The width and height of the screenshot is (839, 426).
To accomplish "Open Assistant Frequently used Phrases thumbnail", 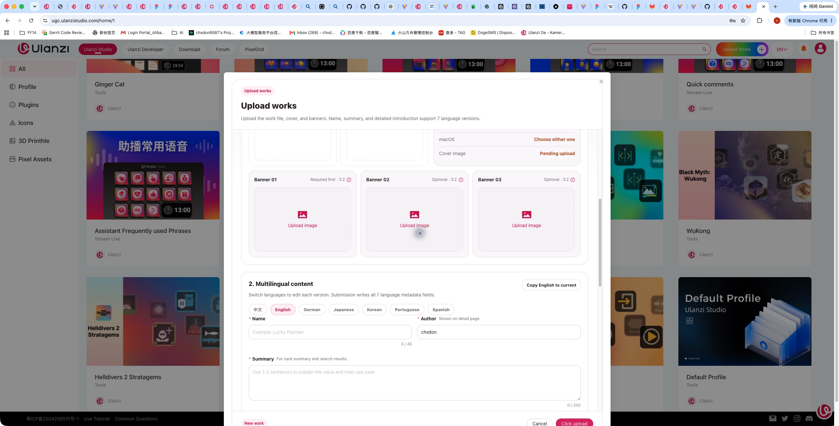I will [153, 175].
